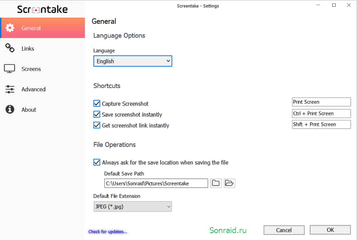Open the About section label

29,110
